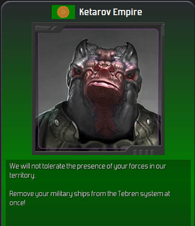Click the tick marks at portrait frame bottom-right

[143, 152]
